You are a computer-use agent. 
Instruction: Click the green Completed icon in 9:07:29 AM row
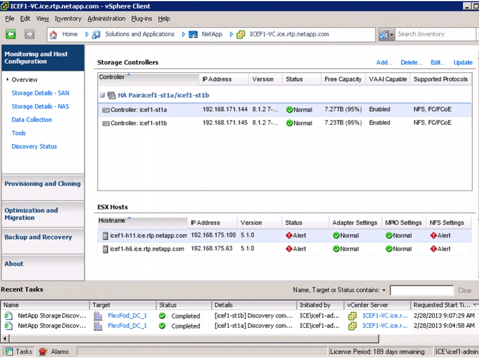pos(162,316)
